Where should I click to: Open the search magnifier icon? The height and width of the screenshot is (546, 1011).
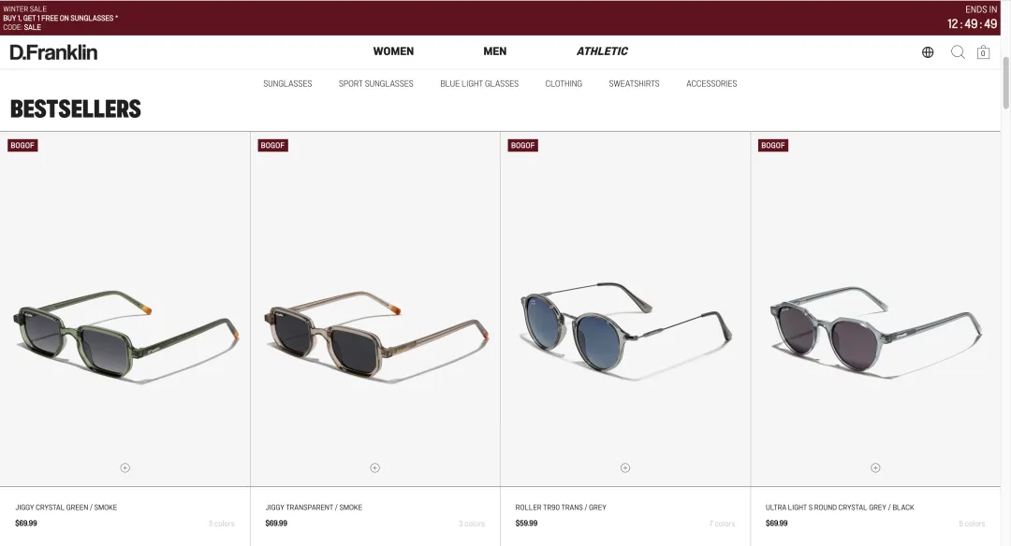point(958,52)
